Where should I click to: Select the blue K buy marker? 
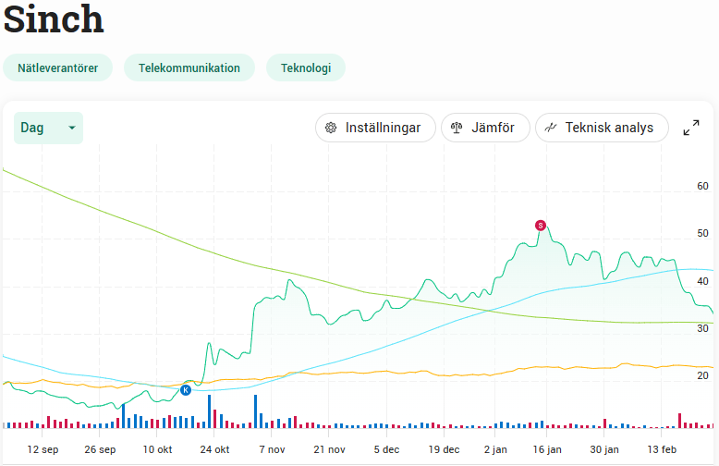click(186, 390)
